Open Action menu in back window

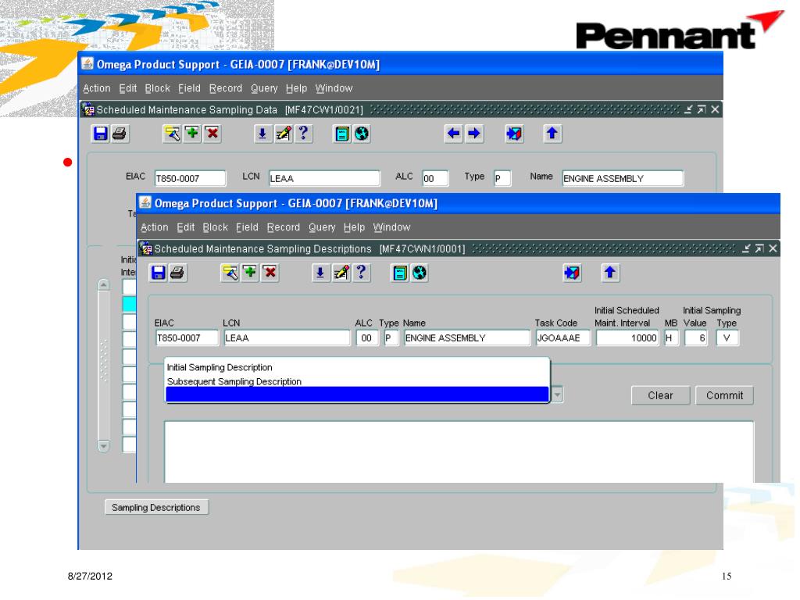point(96,88)
